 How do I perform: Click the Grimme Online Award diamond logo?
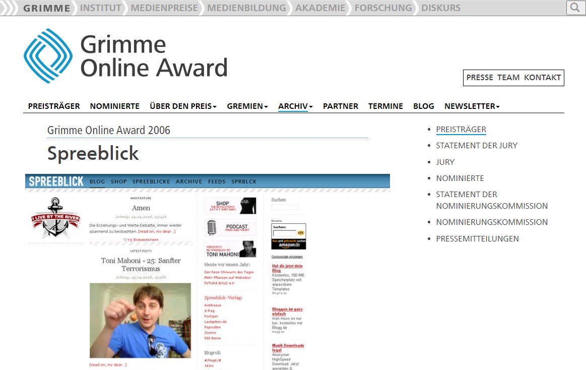point(48,55)
